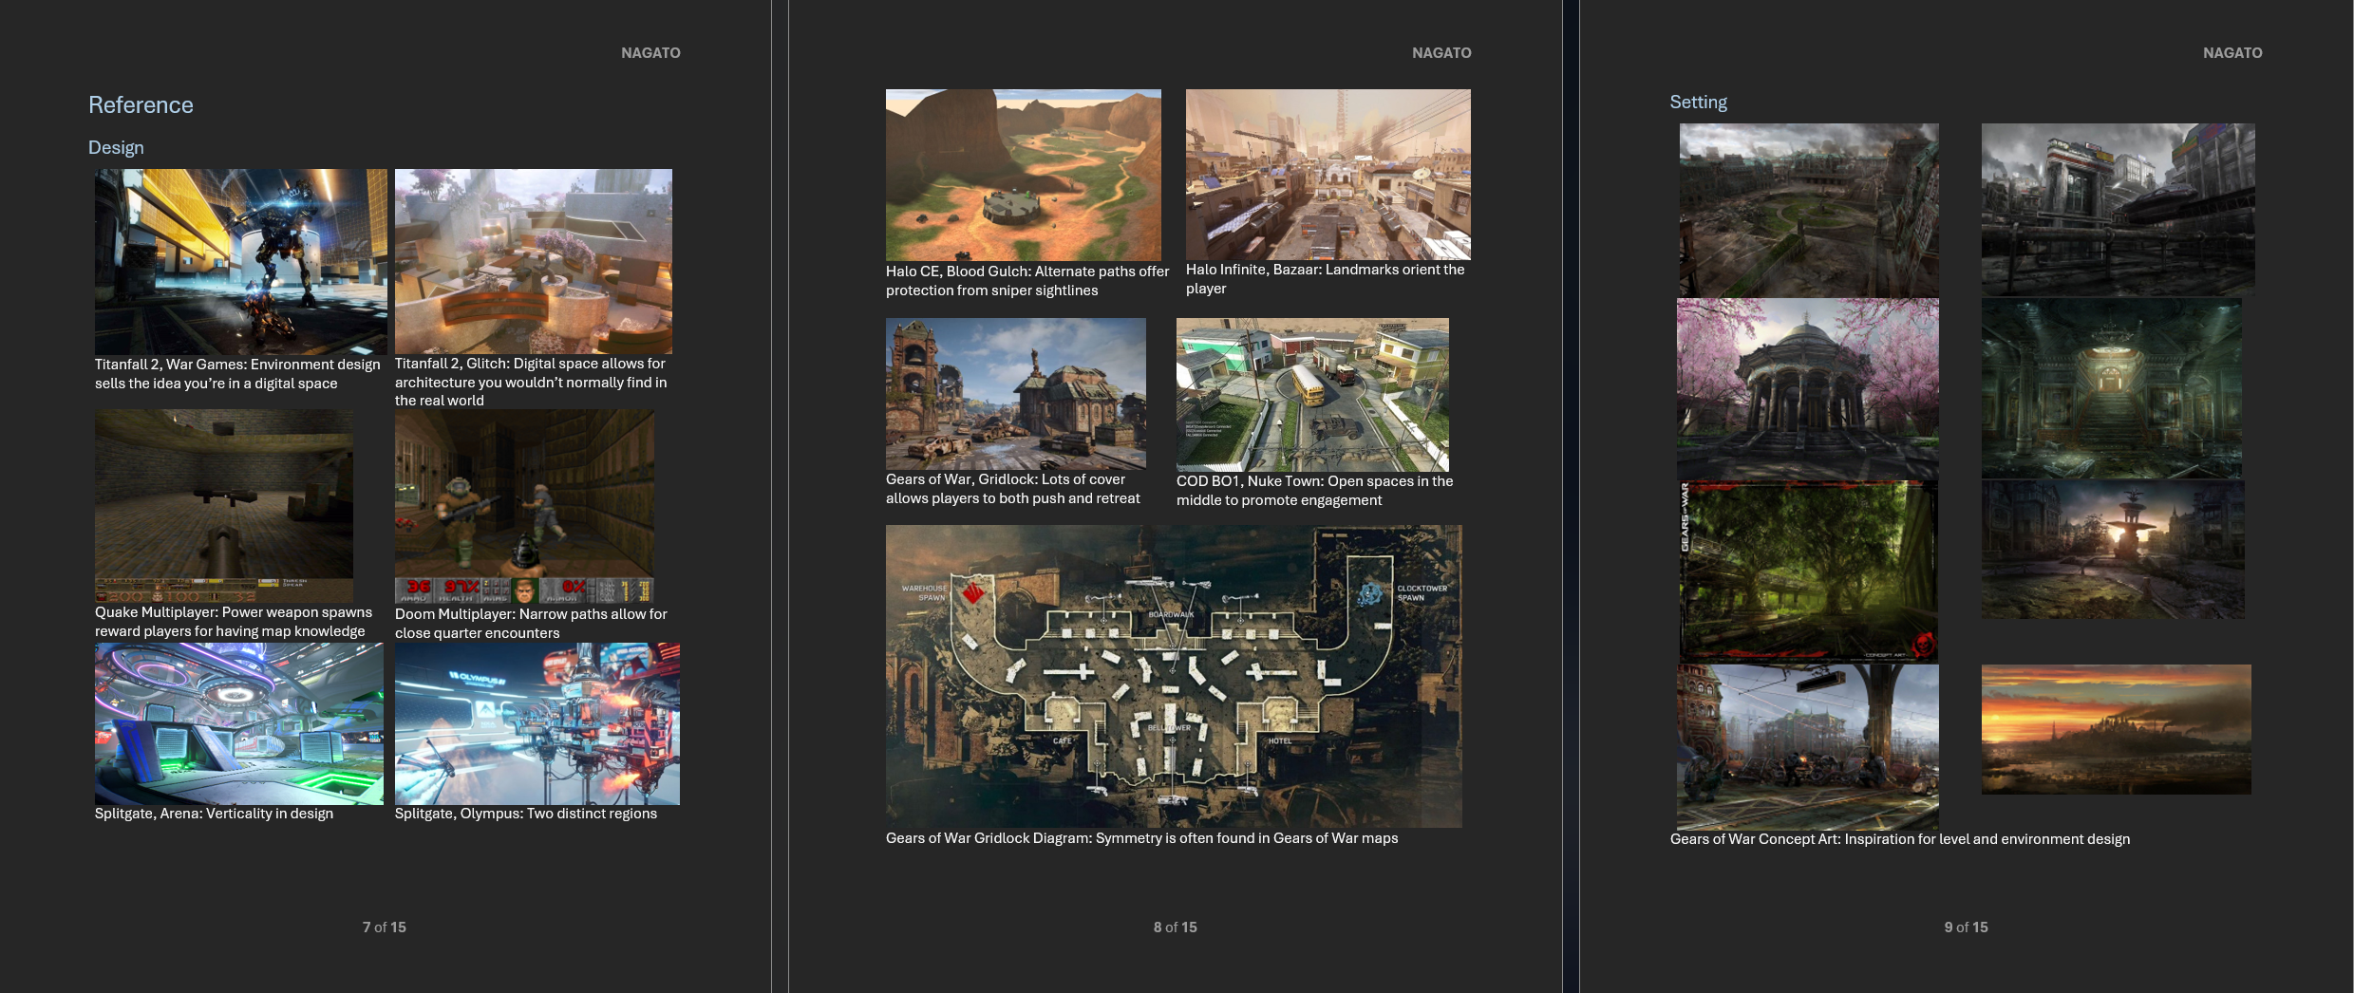Click the Gears of War Concept Art caption
Image resolution: width=2354 pixels, height=993 pixels.
[x=1899, y=839]
